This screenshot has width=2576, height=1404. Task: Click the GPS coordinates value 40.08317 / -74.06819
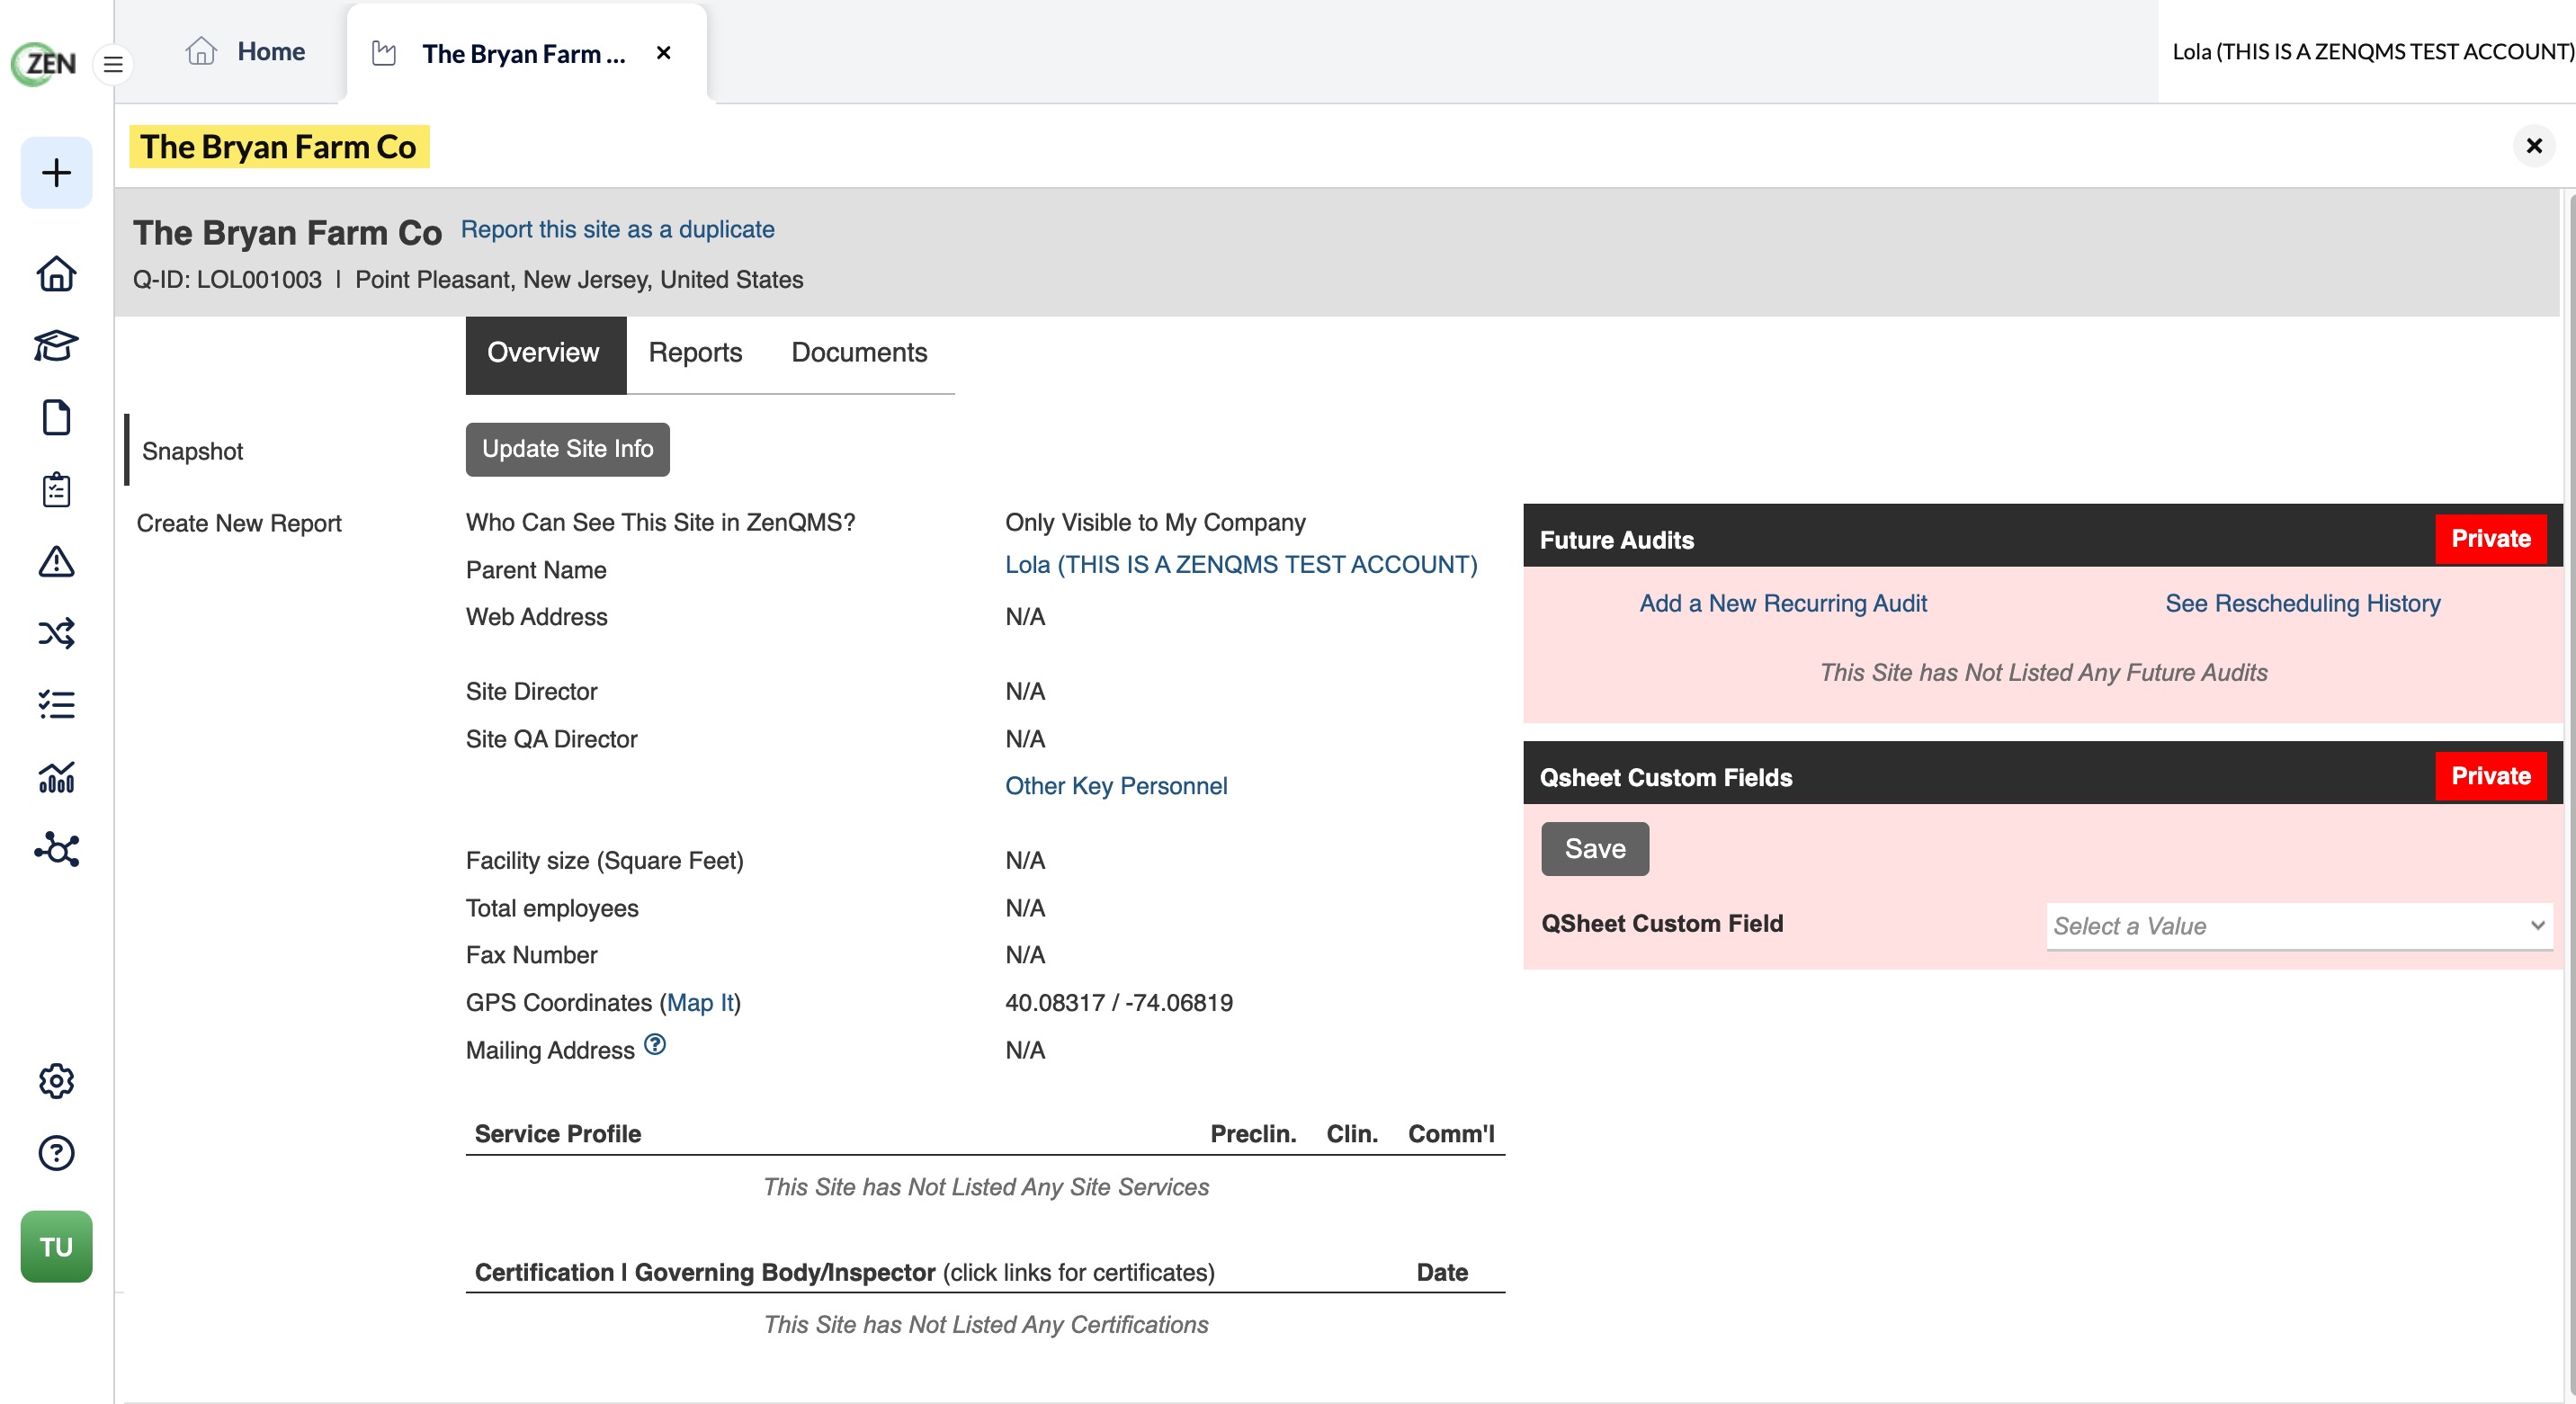coord(1119,1003)
